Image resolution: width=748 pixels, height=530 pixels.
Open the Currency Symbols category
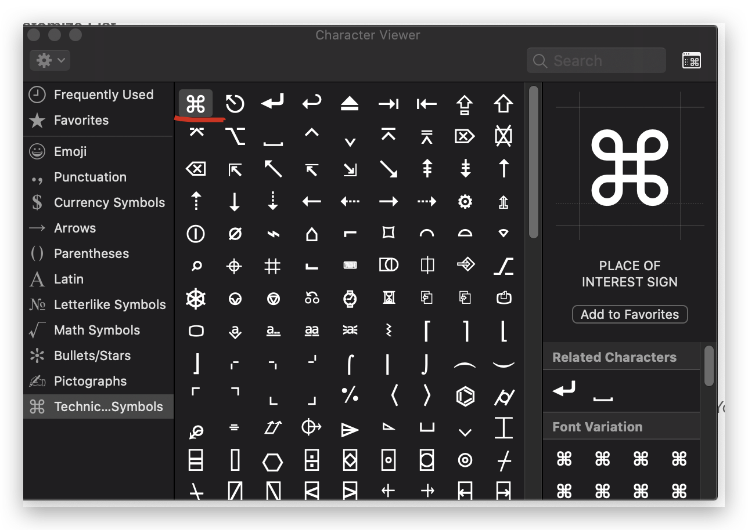98,202
